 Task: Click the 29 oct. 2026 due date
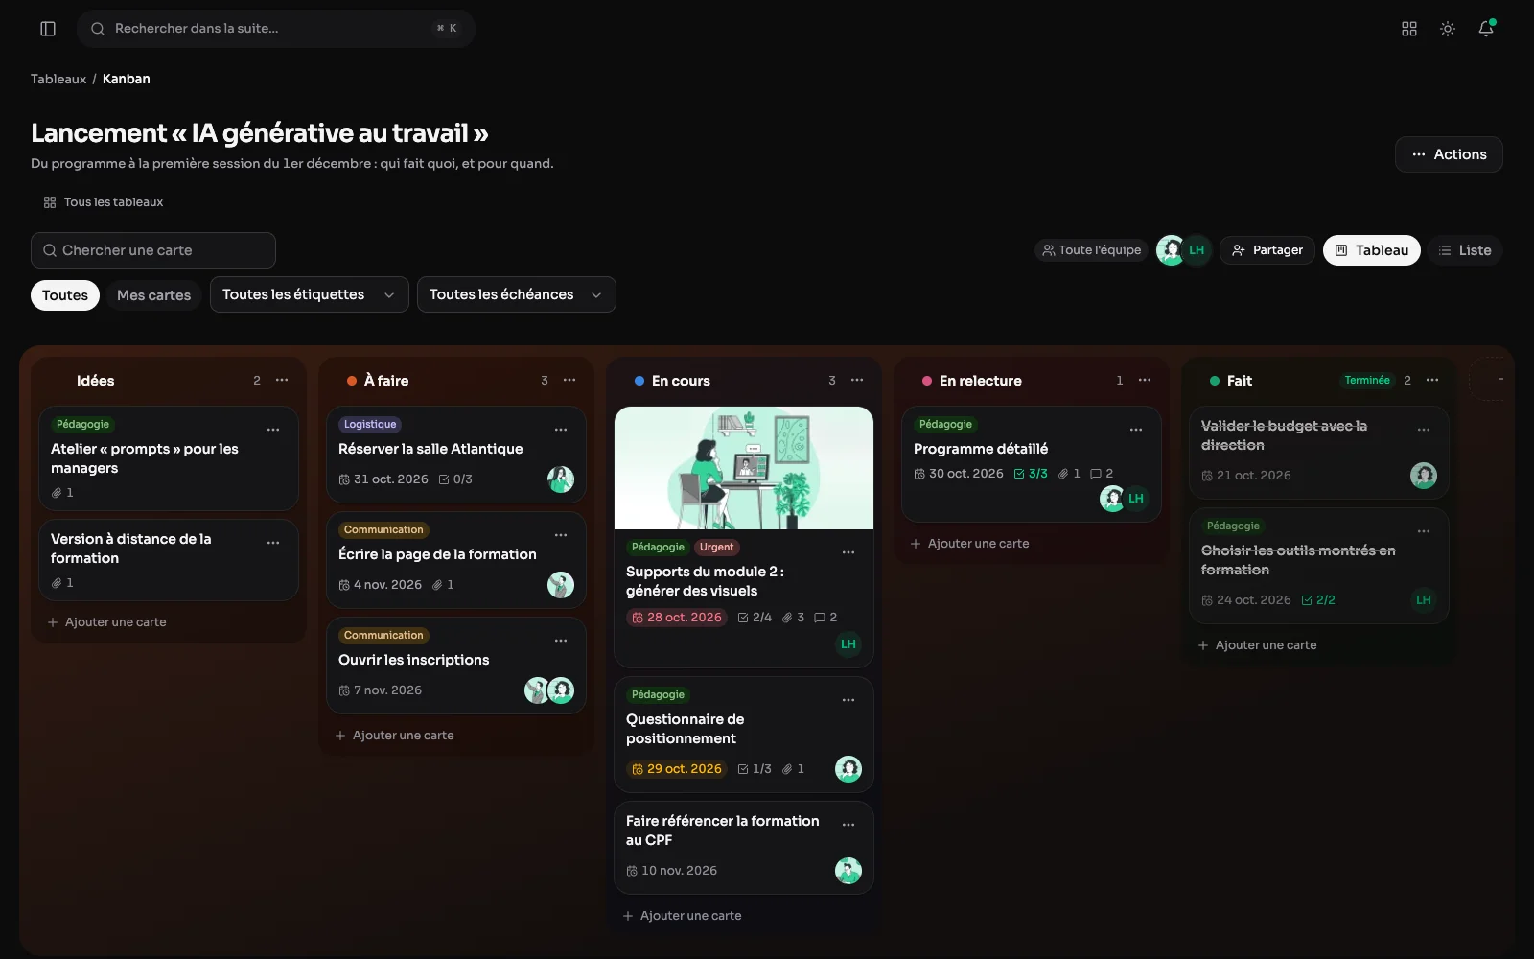pos(677,769)
